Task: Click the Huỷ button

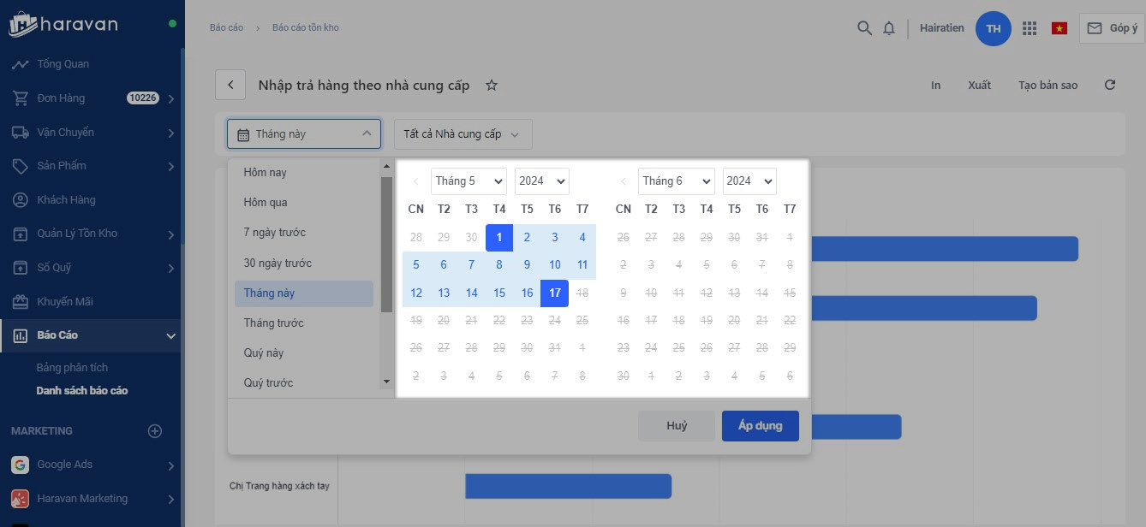Action: point(677,426)
